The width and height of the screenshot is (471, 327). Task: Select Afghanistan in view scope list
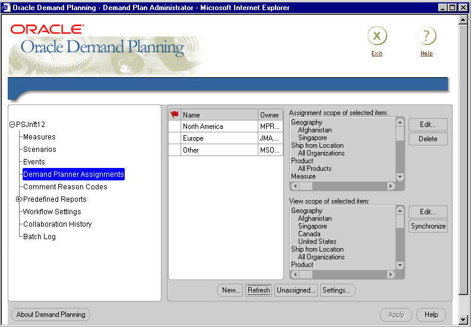pos(315,218)
